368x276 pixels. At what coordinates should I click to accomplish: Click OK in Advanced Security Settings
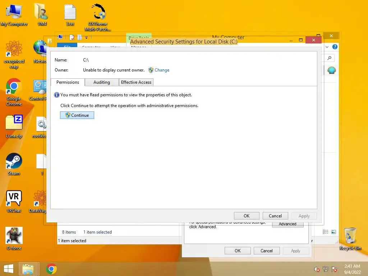point(247,216)
